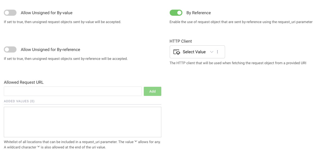
Task: Turn on unsigned by-value request objects
Action: point(10,12)
